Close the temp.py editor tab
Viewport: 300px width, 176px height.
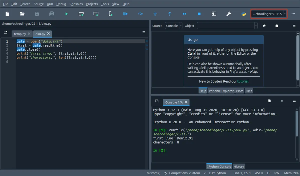pyautogui.click(x=29, y=33)
